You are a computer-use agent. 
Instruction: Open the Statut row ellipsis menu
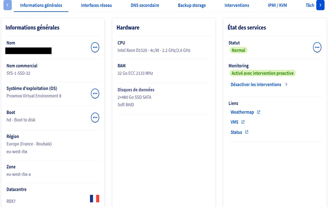coord(317,47)
